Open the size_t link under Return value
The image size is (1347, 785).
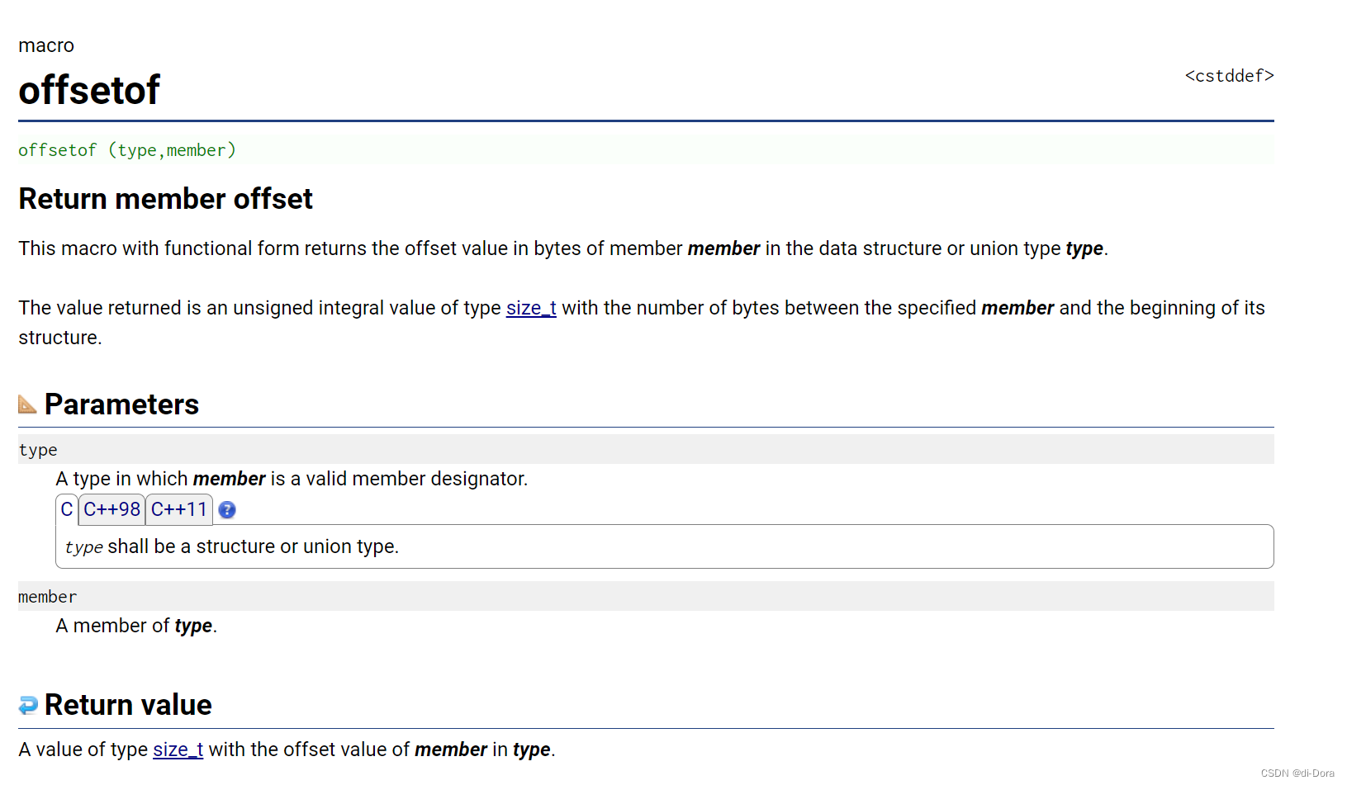[x=178, y=750]
